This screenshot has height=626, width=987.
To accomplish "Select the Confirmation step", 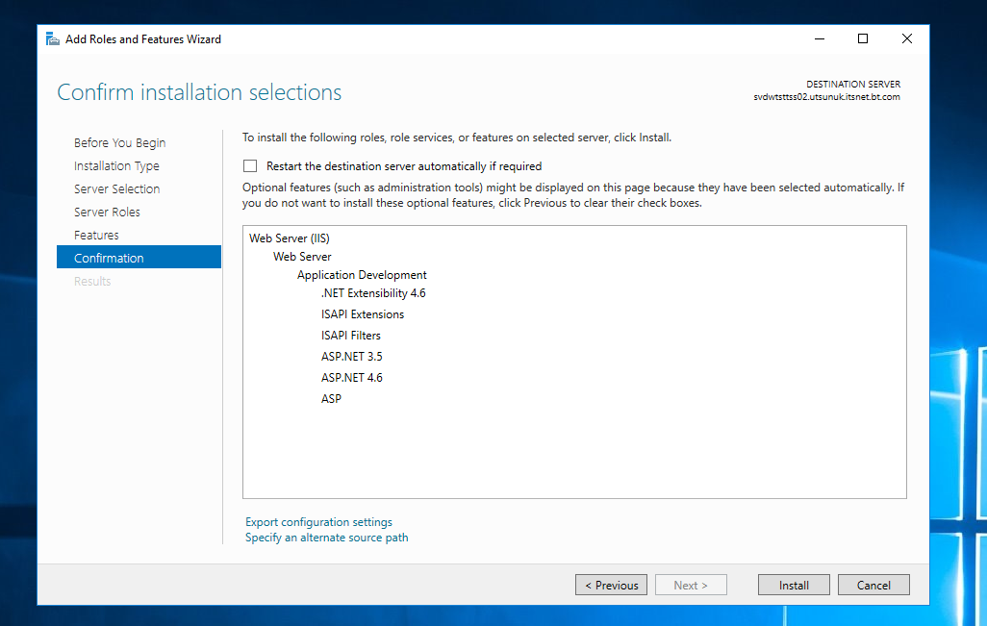I will tap(139, 258).
